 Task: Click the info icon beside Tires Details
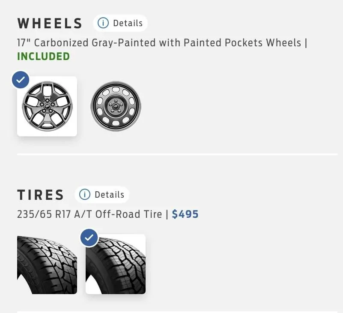coord(85,195)
